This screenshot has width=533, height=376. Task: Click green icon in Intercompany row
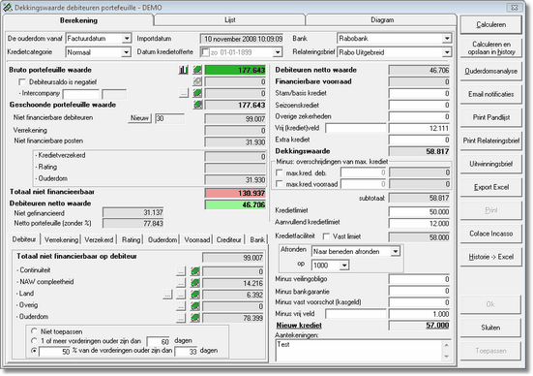(x=197, y=93)
